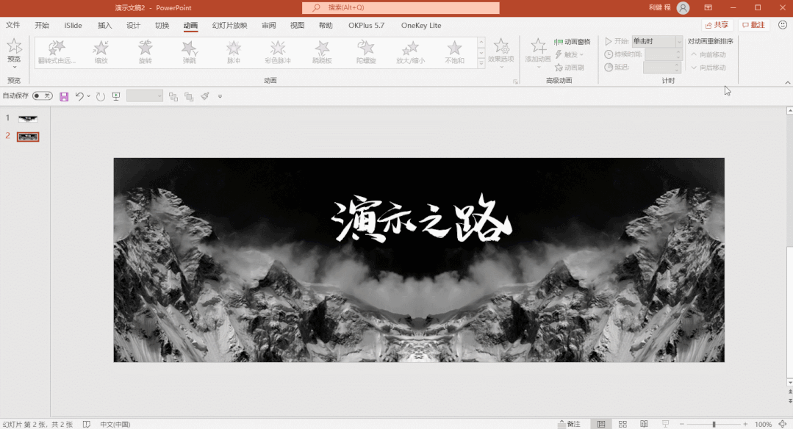
Task: Toggle the 自动保存 autosave switch
Action: [x=43, y=96]
